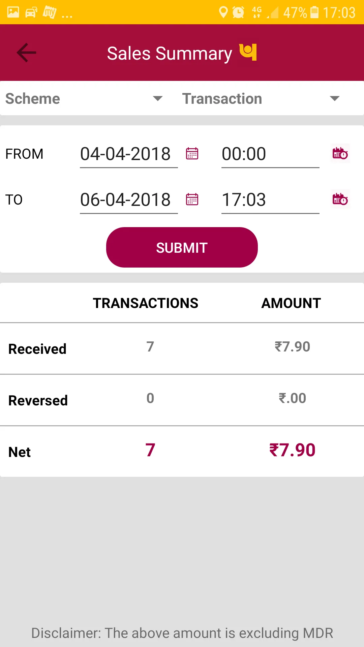
Task: Open the TO date calendar icon
Action: pyautogui.click(x=192, y=199)
